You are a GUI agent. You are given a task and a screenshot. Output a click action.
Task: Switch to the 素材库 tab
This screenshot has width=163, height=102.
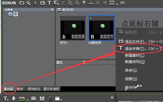click(x=9, y=89)
